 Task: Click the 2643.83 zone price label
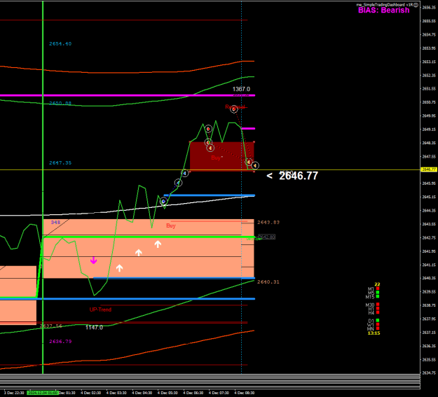click(268, 223)
